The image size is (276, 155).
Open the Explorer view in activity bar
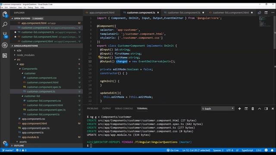click(5, 14)
